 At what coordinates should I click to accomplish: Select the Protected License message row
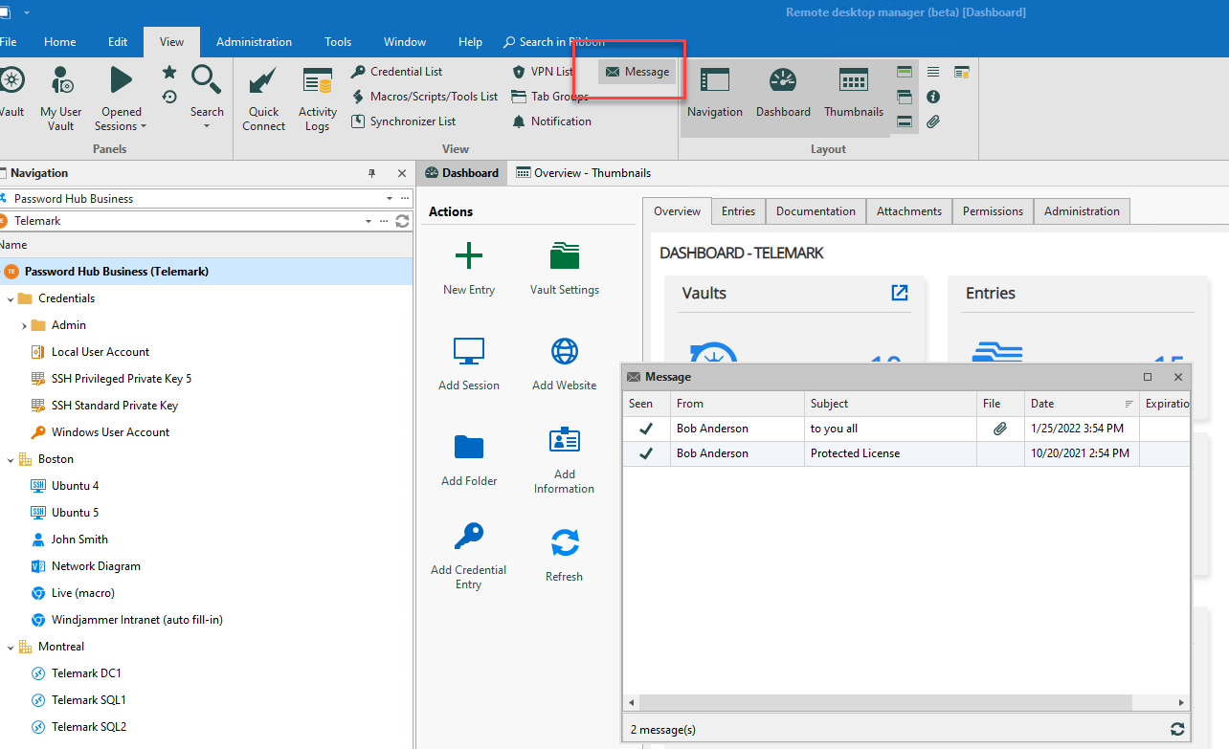(x=854, y=453)
